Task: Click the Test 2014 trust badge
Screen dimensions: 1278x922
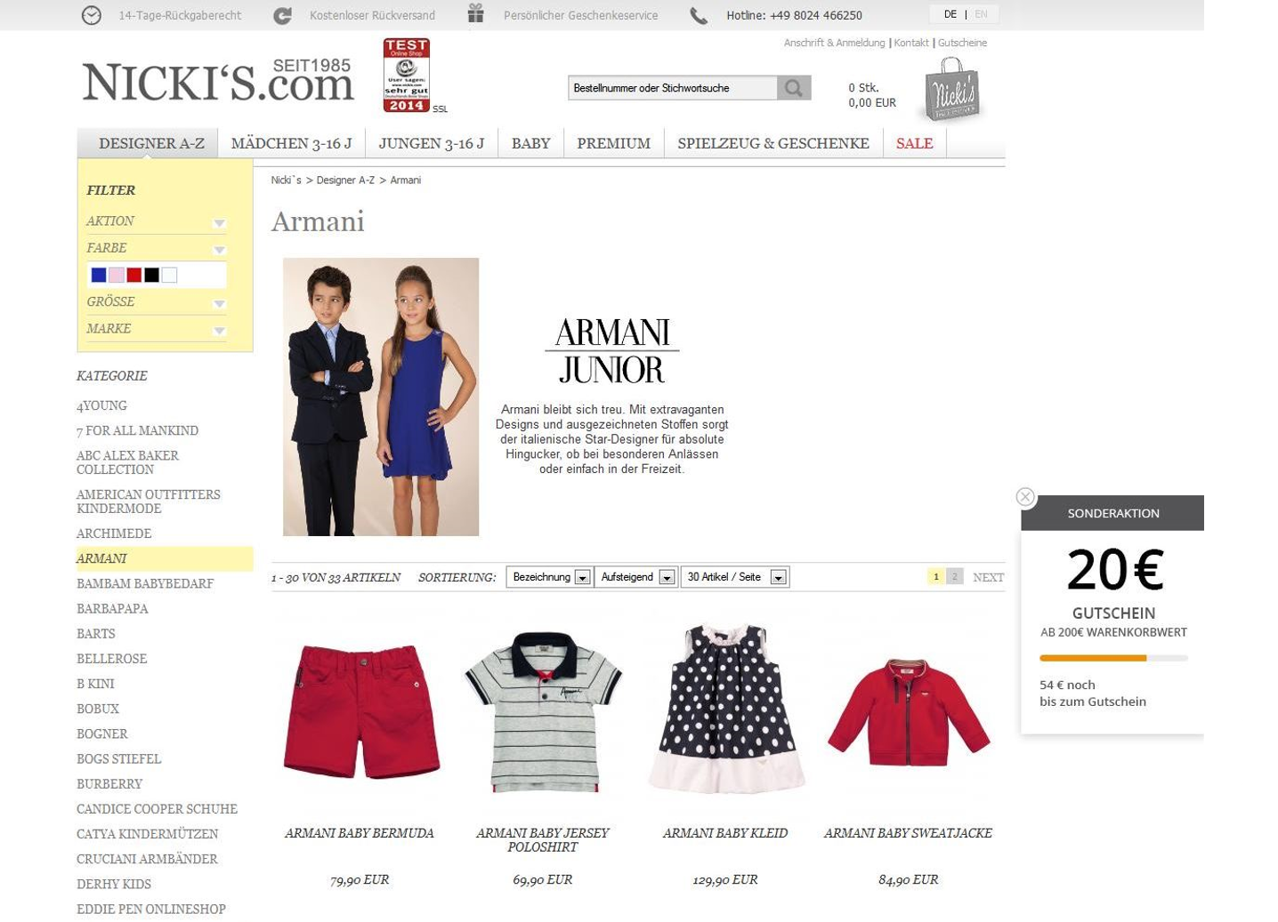Action: coord(406,76)
